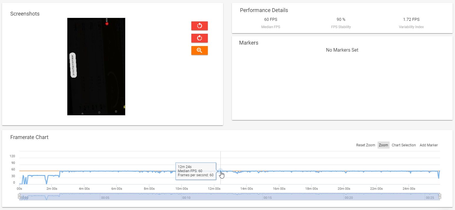Click the FPS Stability label
455x210 pixels.
pos(341,27)
